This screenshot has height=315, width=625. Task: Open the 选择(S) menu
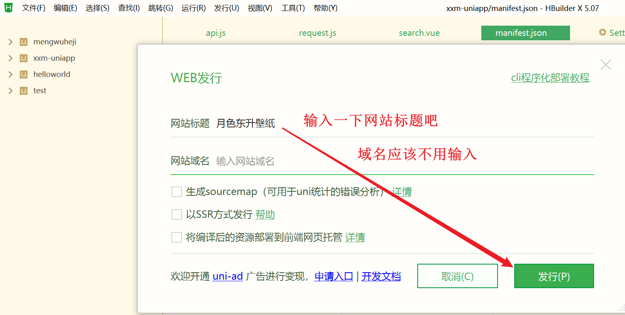click(x=98, y=8)
